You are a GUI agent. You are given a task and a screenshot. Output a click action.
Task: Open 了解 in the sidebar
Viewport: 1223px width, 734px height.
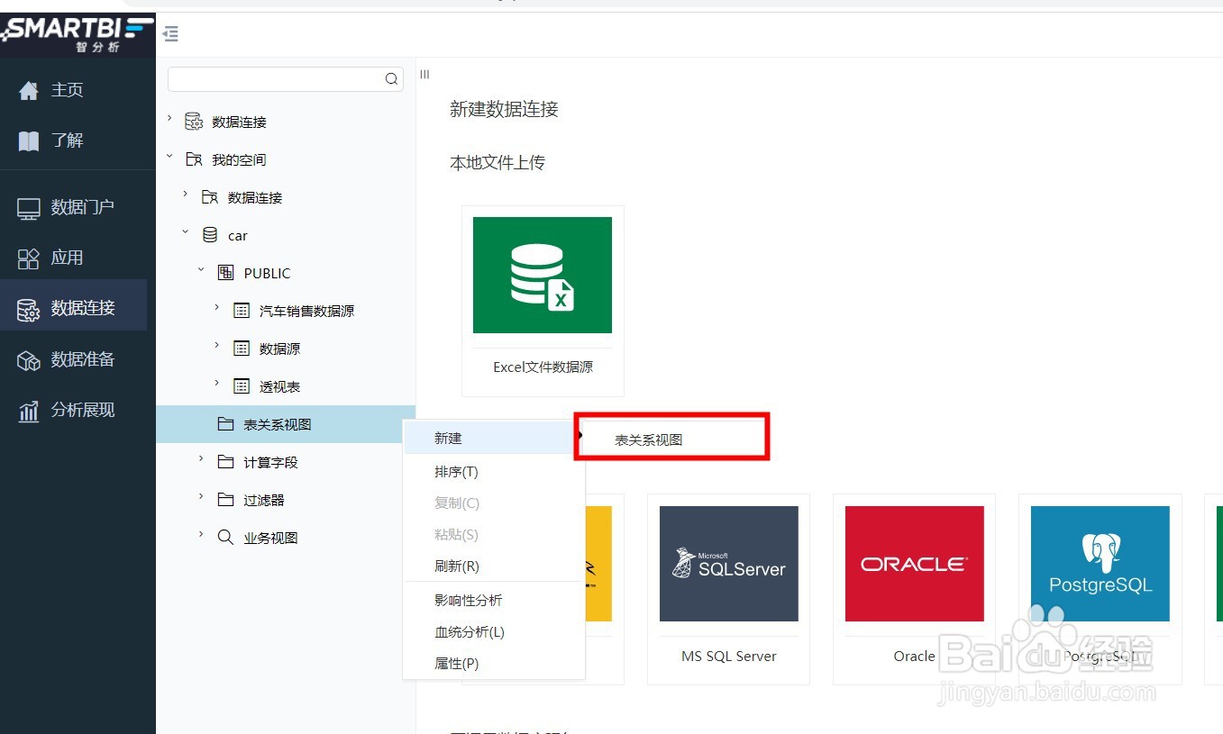(67, 140)
